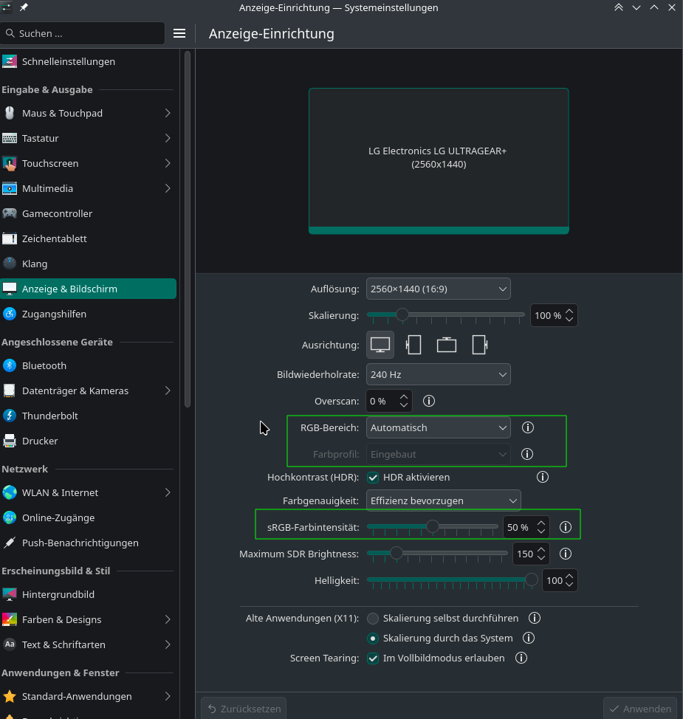683x719 pixels.
Task: Expand Maus & Touchpad submenu chevron
Action: (168, 113)
